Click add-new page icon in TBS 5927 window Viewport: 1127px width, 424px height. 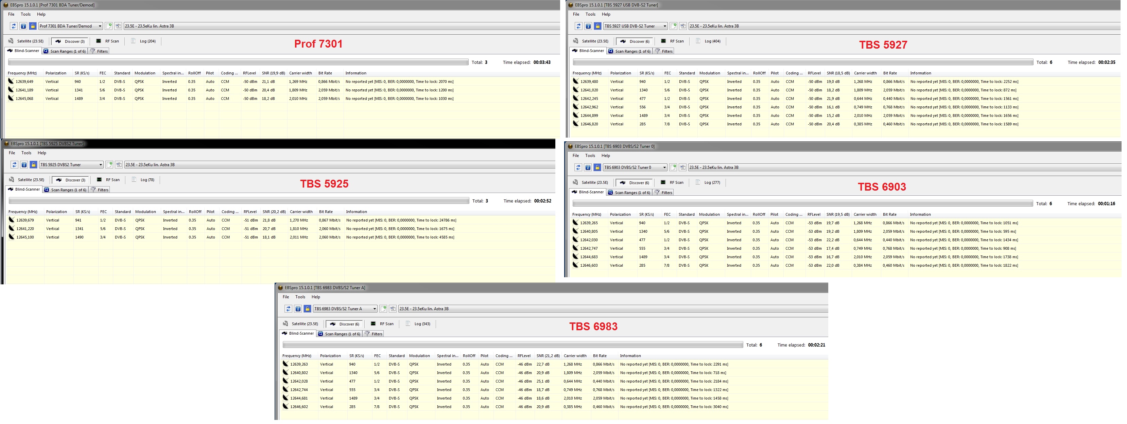673,26
